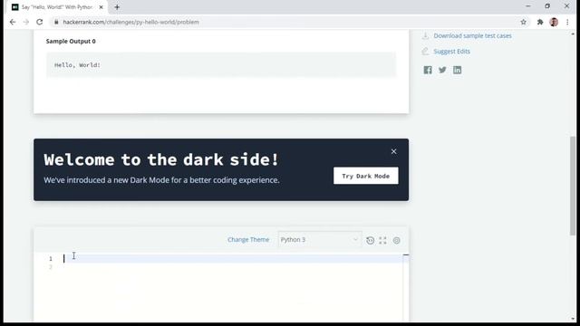Click line number 1 in the gutter
Image resolution: width=580 pixels, height=326 pixels.
pyautogui.click(x=51, y=259)
